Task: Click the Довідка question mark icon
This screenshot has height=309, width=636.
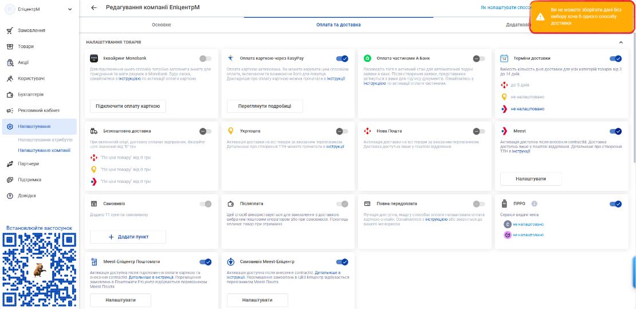Action: coord(10,195)
